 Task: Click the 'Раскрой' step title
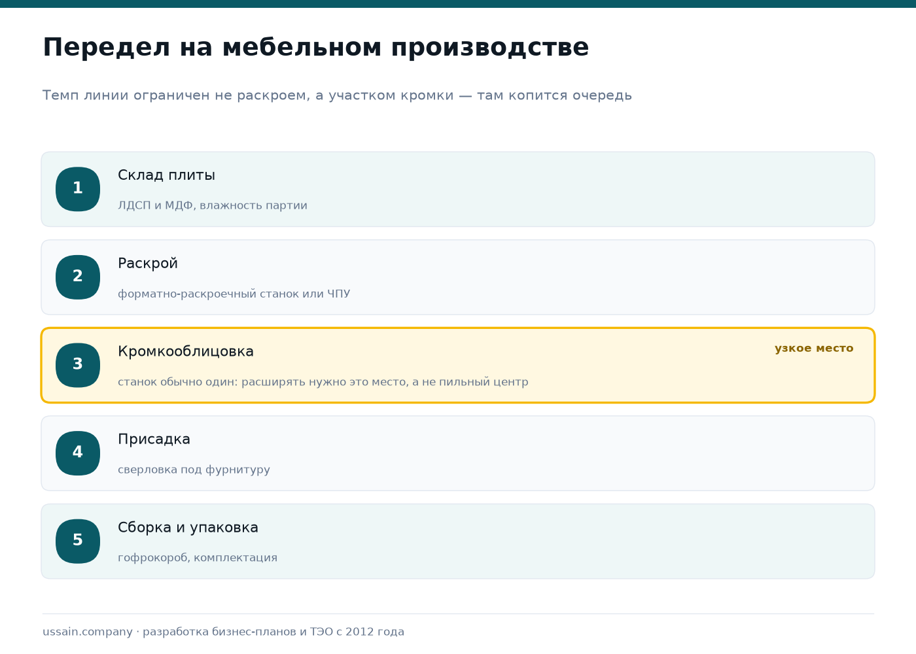point(148,264)
